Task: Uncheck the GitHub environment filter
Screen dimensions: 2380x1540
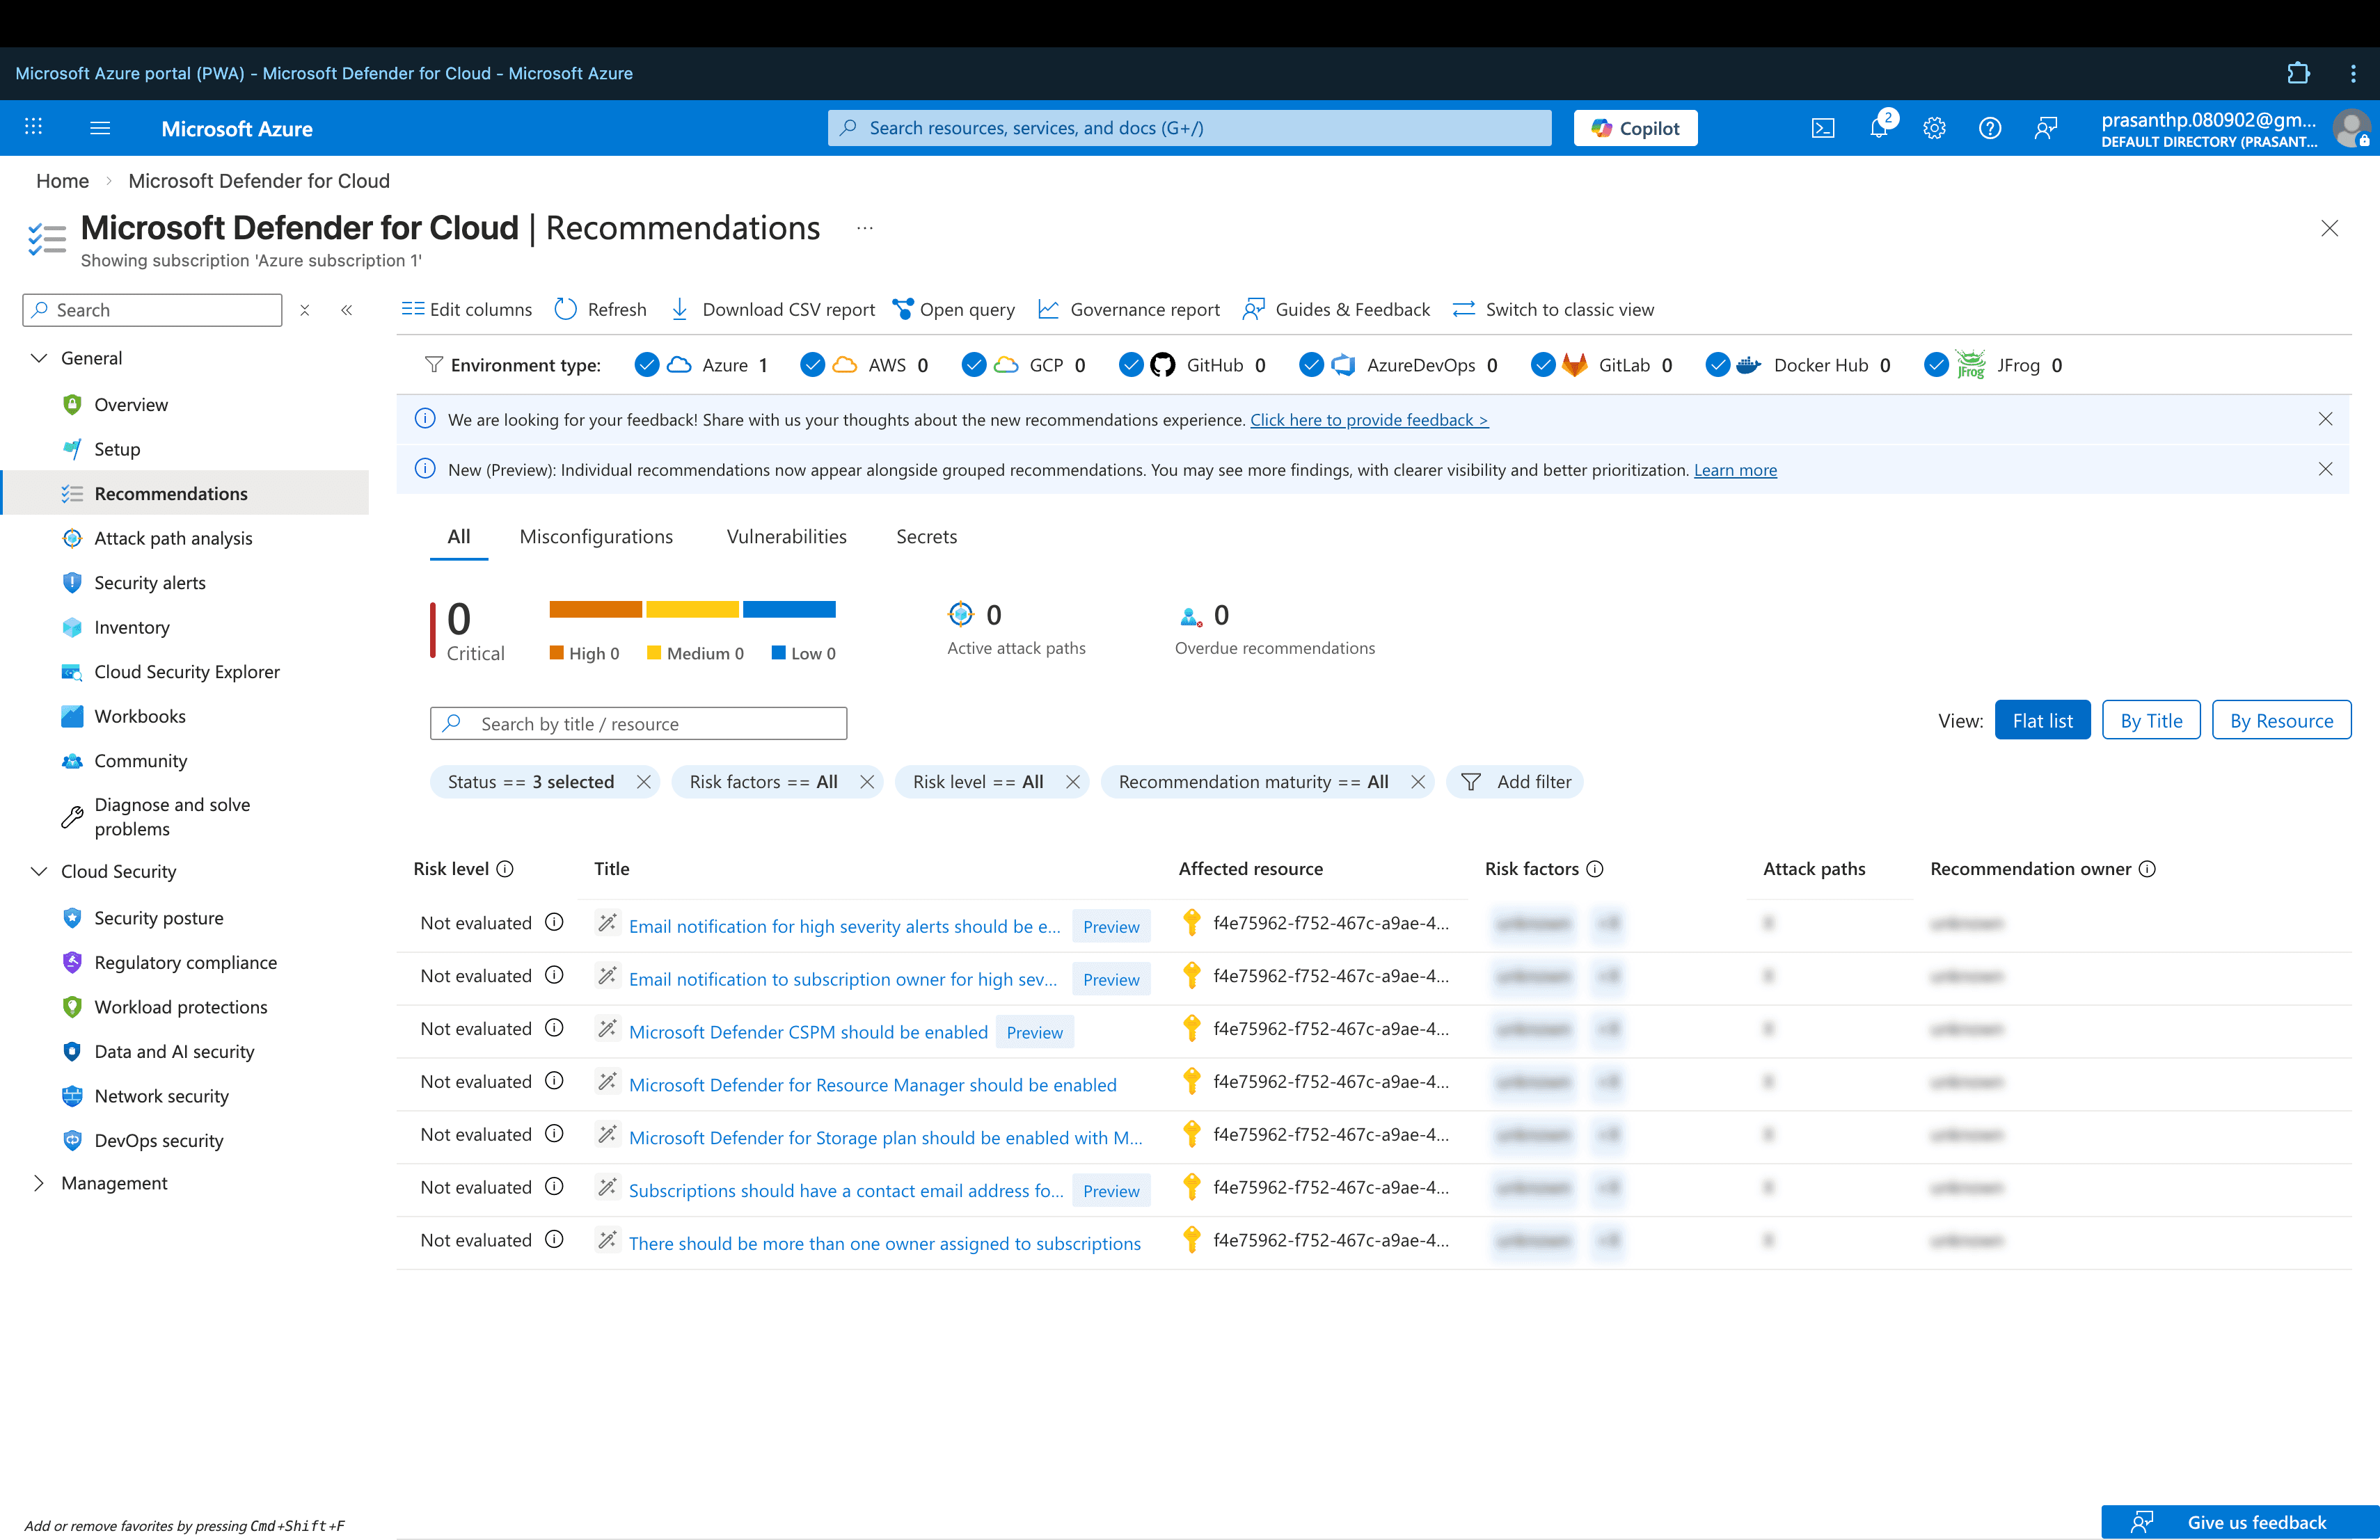Action: tap(1131, 364)
